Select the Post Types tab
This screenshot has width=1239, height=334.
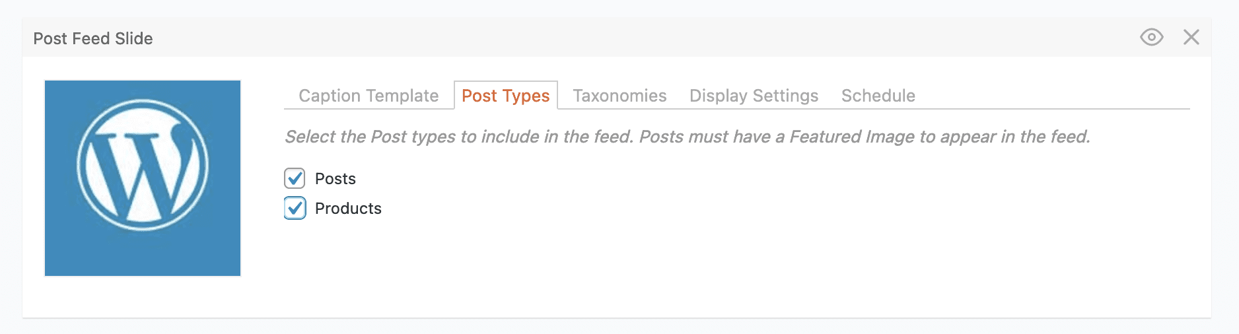coord(505,96)
